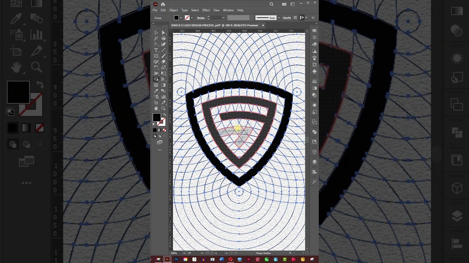469x263 pixels.
Task: Click the stroke swatch in control bar
Action: point(187,18)
